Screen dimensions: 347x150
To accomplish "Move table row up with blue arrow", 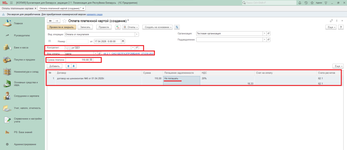I will click(68, 66).
